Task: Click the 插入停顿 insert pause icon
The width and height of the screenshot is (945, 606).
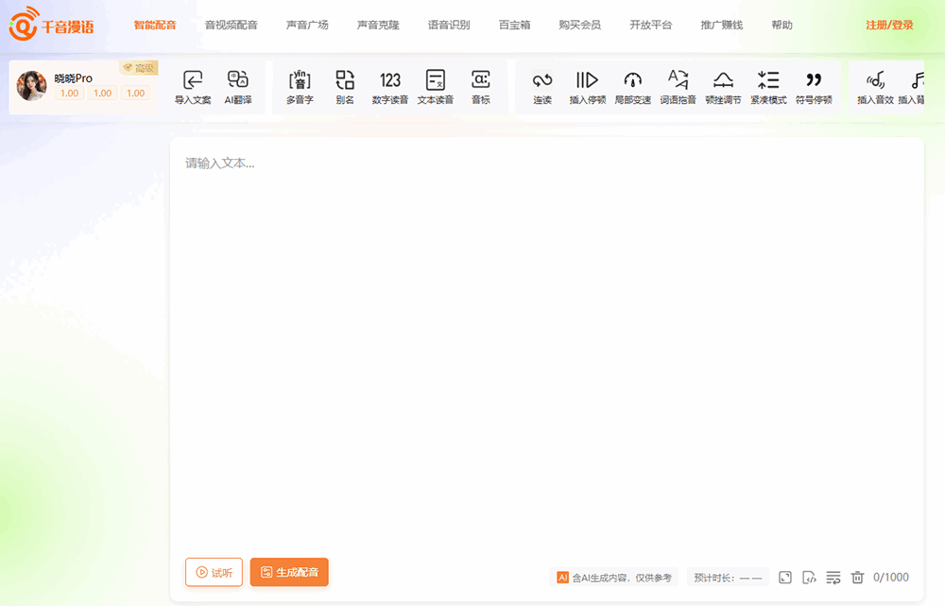Action: coord(587,80)
